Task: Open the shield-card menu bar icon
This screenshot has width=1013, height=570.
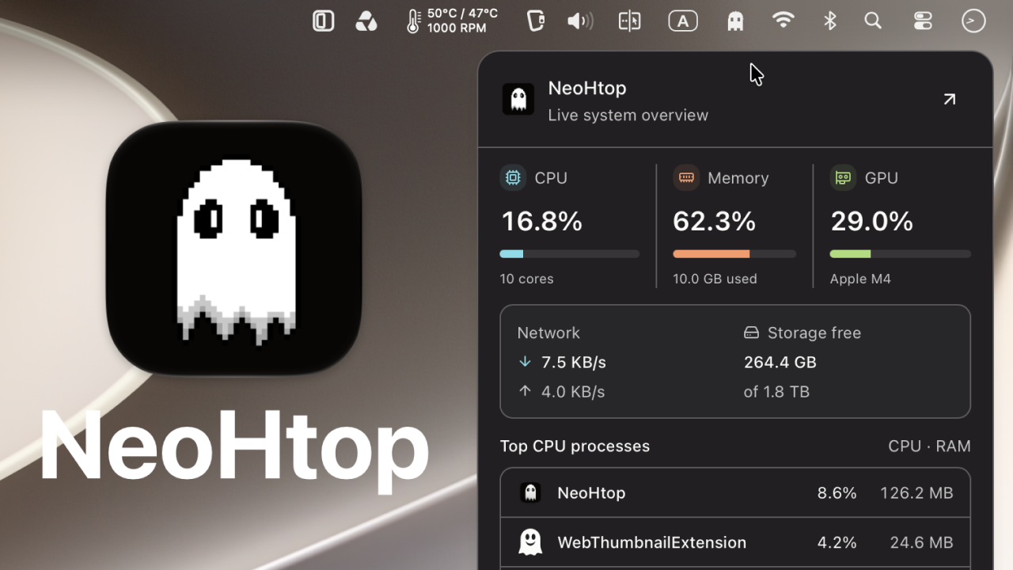Action: click(x=536, y=21)
